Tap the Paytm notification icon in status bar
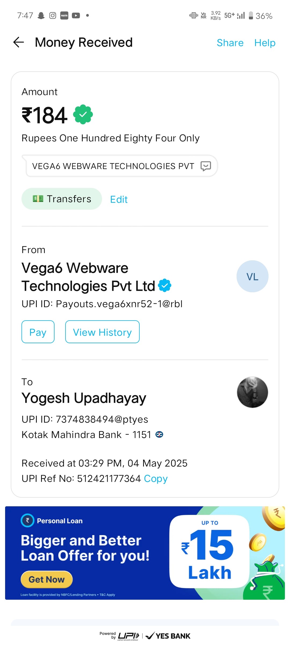The width and height of the screenshot is (290, 646). pos(64,16)
